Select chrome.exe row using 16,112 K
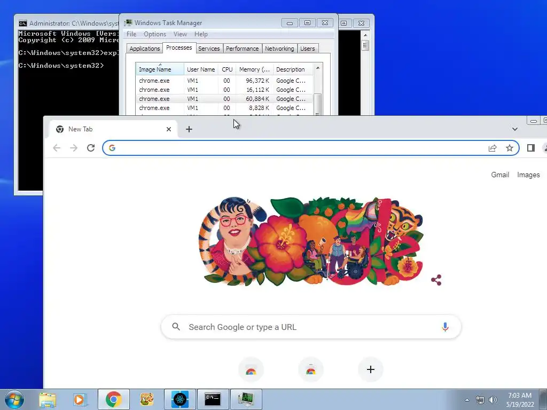 coord(224,90)
